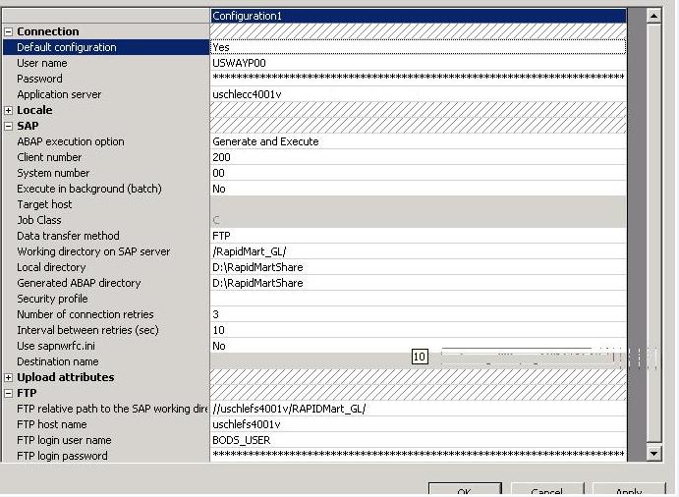Select the Configuration1 column header
Image resolution: width=679 pixels, height=497 pixels.
pyautogui.click(x=419, y=16)
